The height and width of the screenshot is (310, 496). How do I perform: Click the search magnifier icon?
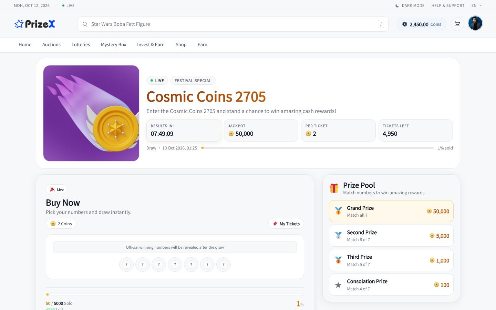tap(85, 24)
